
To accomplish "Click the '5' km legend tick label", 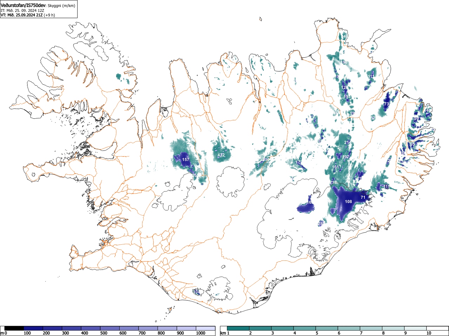I will 317,333.
